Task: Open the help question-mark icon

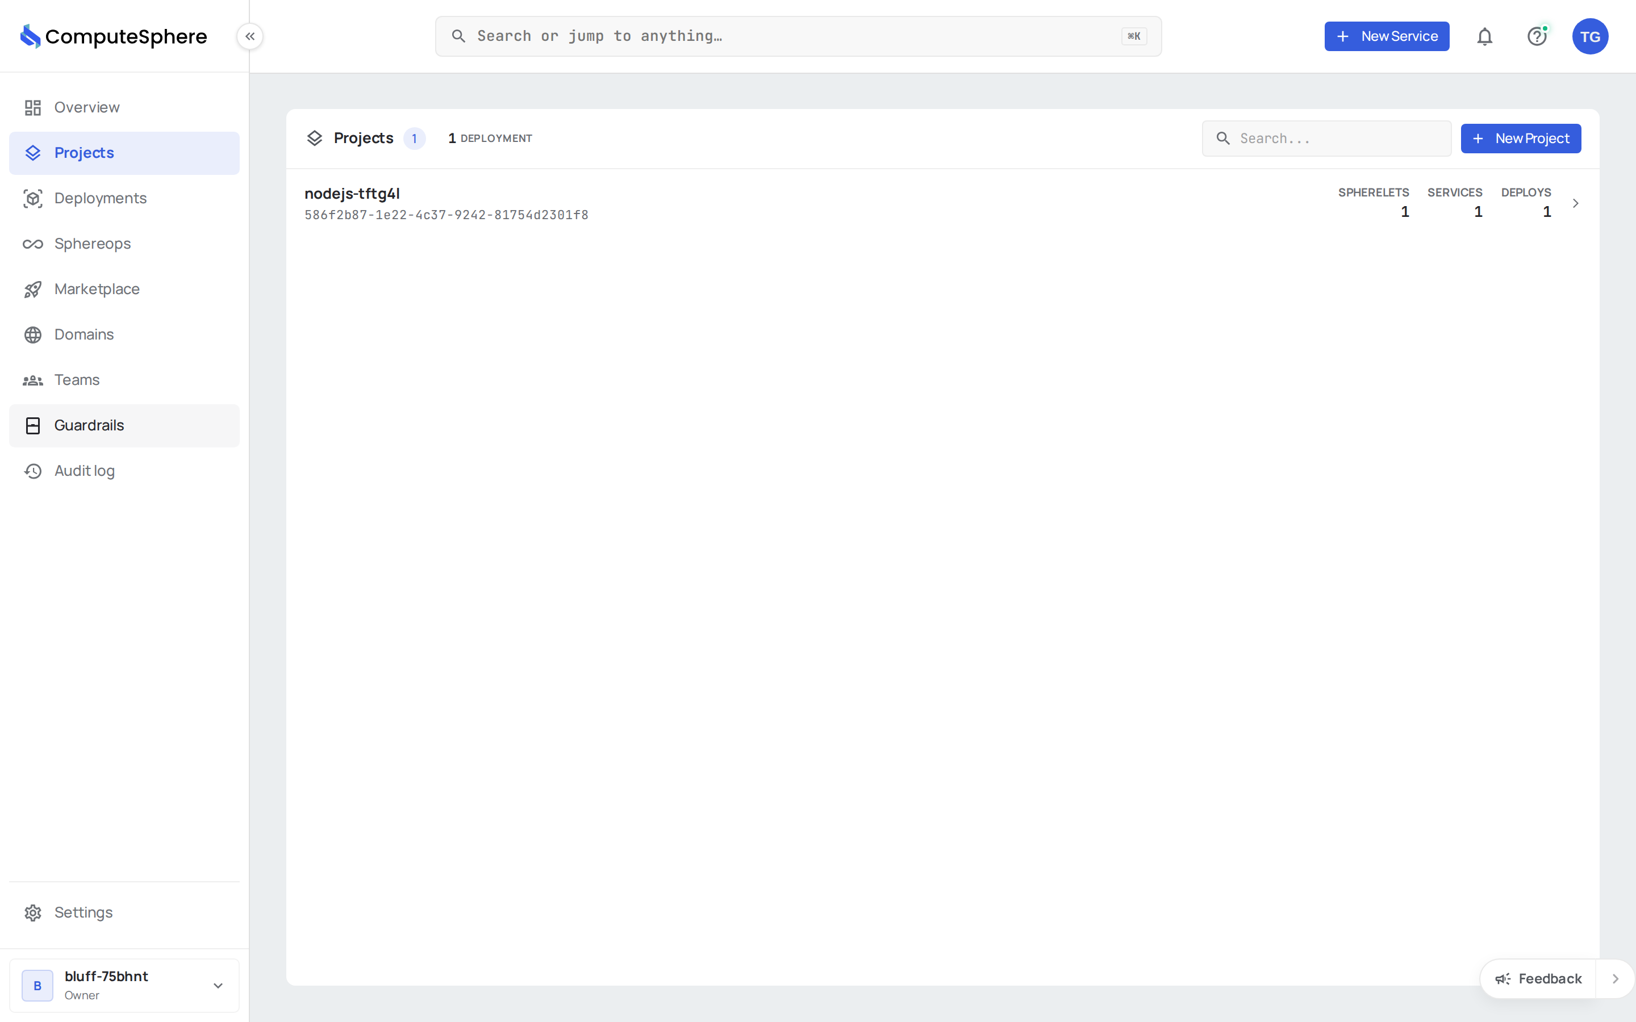Action: click(x=1537, y=36)
